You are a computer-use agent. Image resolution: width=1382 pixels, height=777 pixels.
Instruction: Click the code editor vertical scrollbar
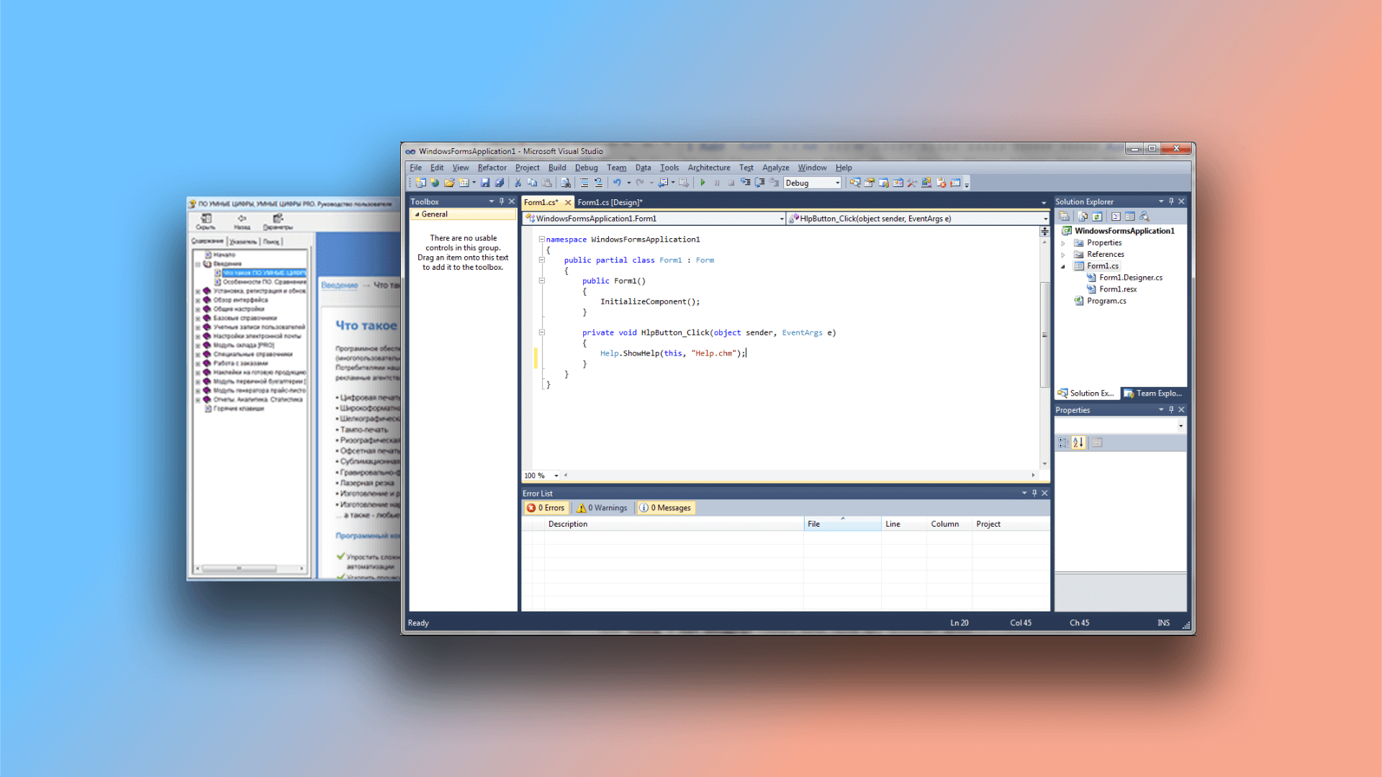[1044, 335]
